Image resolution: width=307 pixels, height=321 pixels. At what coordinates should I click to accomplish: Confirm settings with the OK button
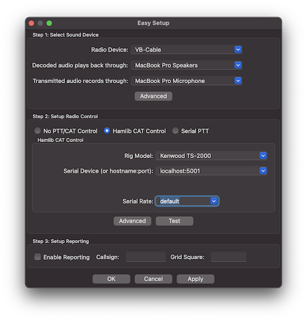111,279
